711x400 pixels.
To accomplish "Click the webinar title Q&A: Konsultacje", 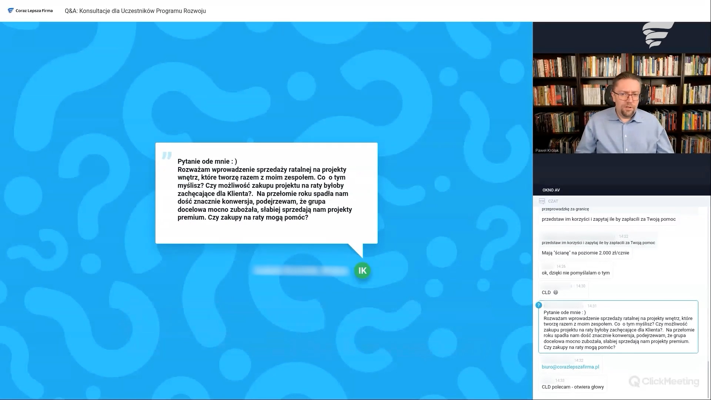I will tap(135, 11).
